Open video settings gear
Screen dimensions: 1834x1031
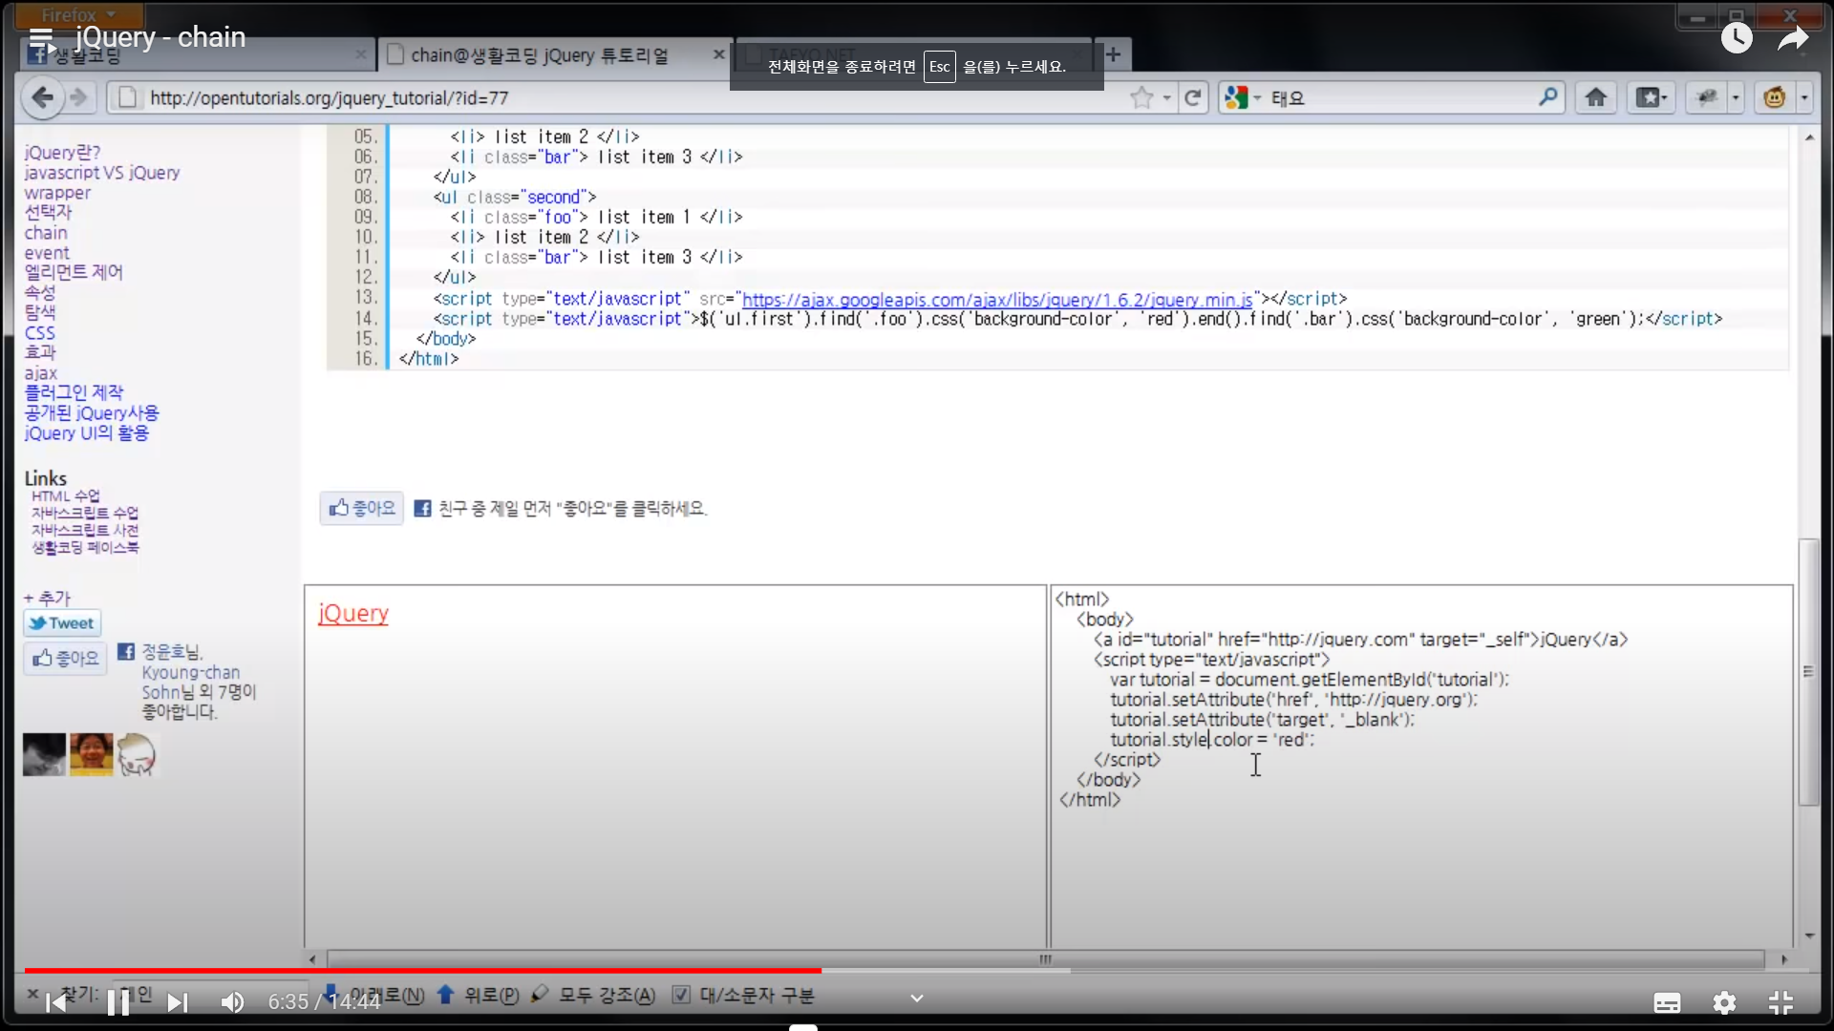click(x=1724, y=1002)
